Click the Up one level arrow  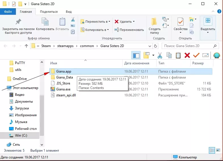26,46
